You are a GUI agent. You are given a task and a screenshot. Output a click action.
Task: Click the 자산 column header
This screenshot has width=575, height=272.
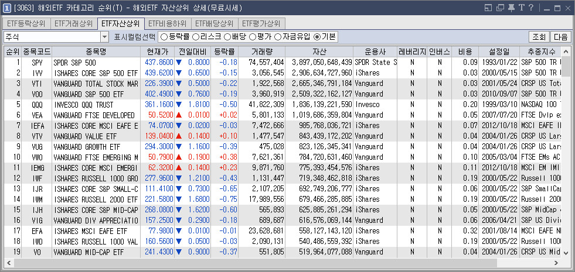[319, 51]
